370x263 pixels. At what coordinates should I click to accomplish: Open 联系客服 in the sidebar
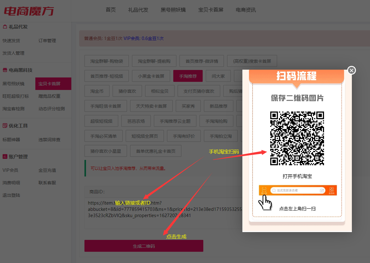pyautogui.click(x=47, y=183)
